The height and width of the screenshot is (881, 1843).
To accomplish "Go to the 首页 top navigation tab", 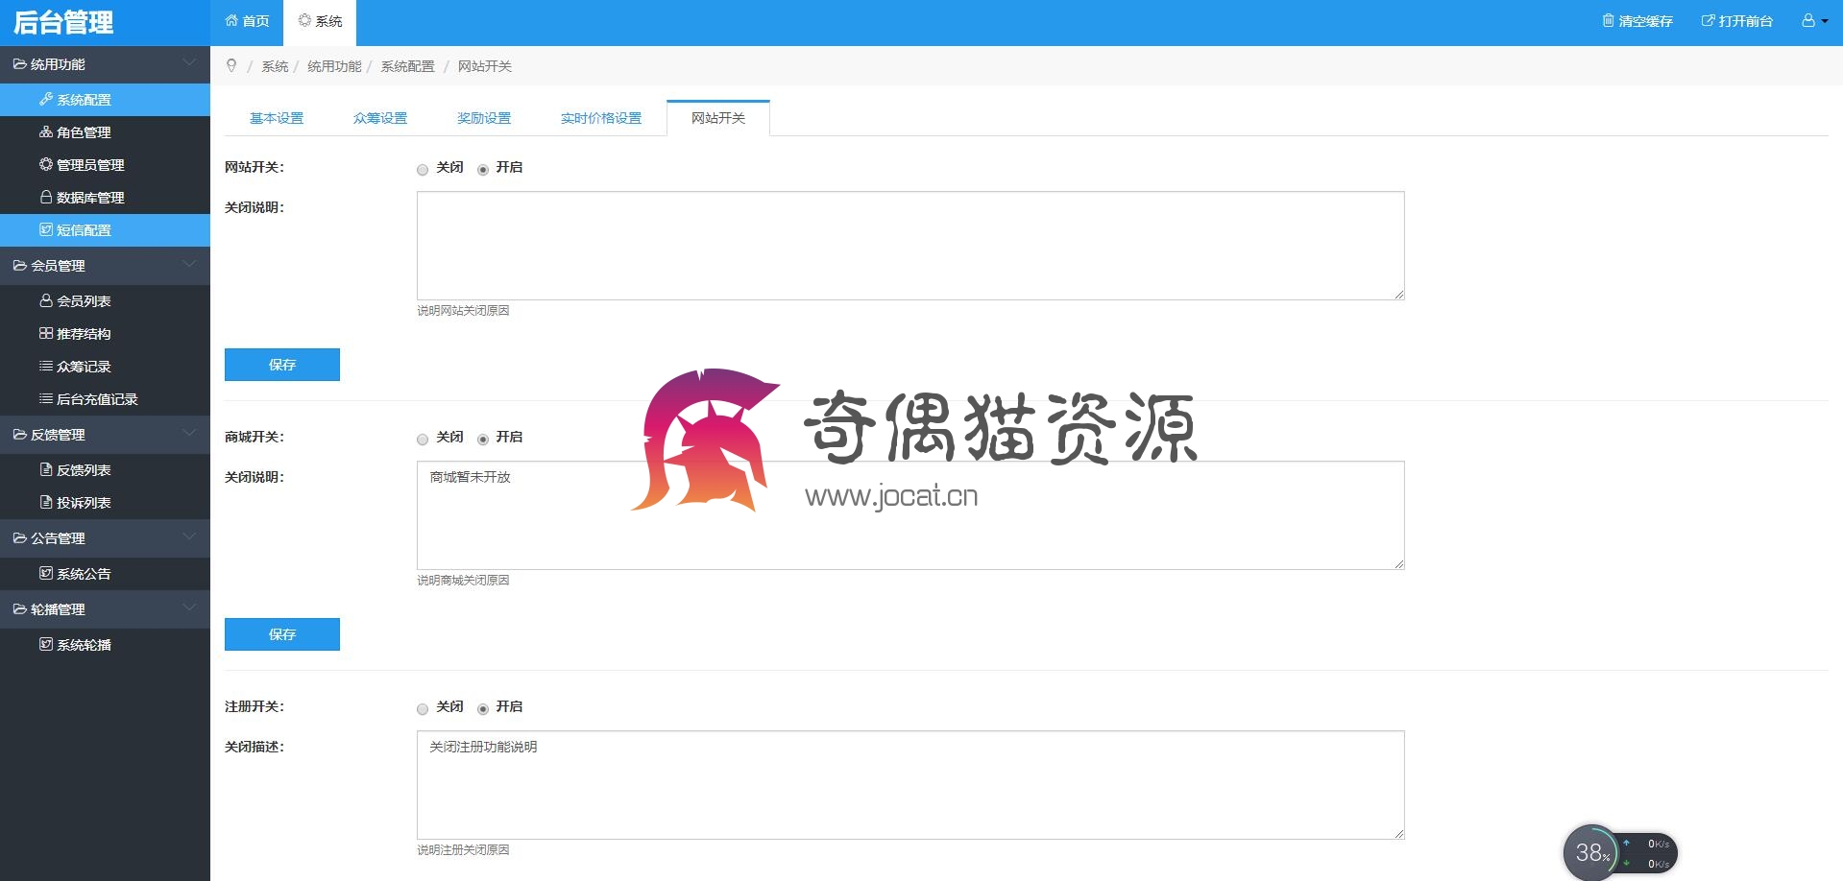I will click(x=247, y=21).
